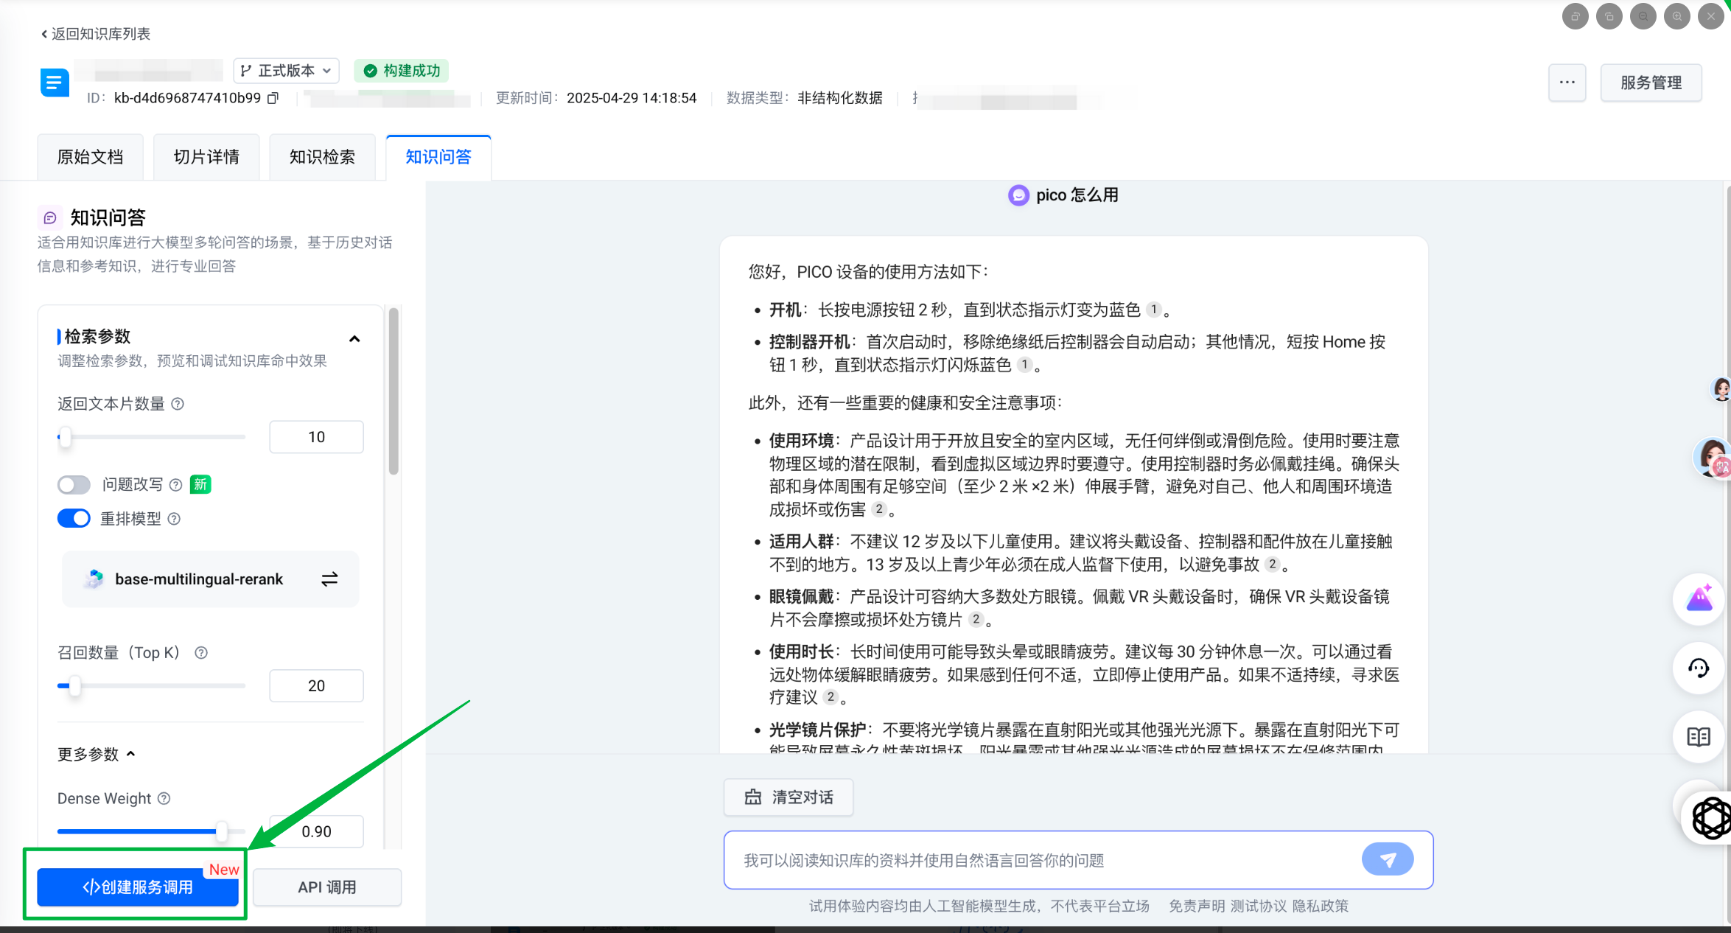Open the knowledge base document icon
1731x933 pixels.
55,83
